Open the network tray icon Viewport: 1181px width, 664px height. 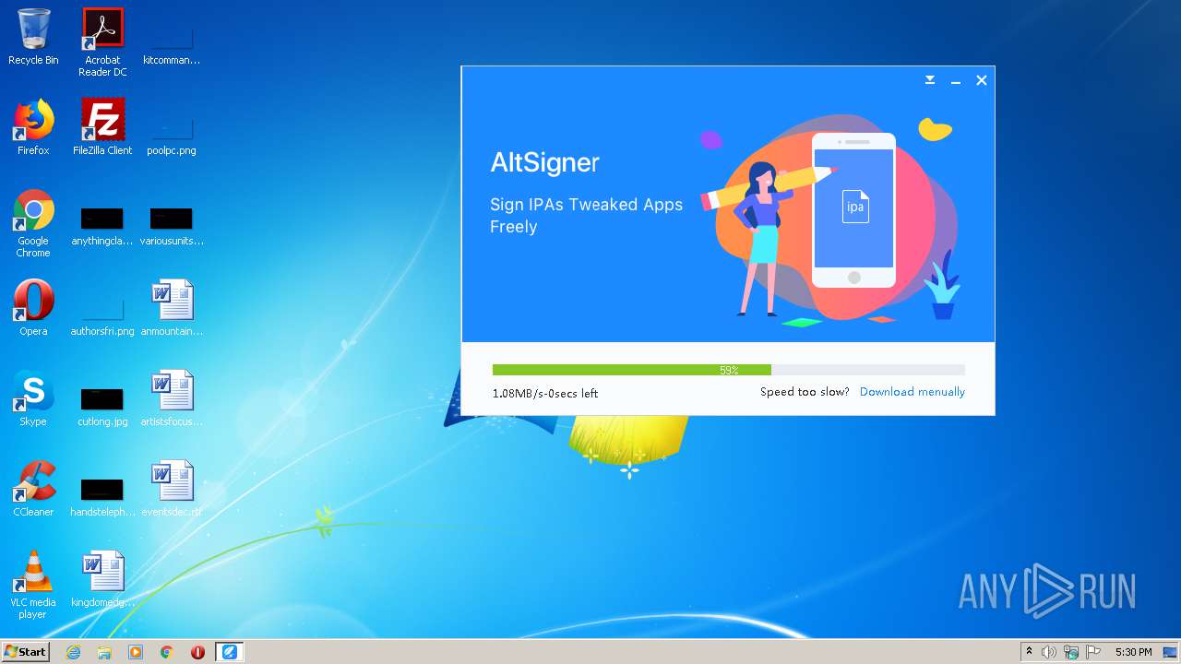1071,652
